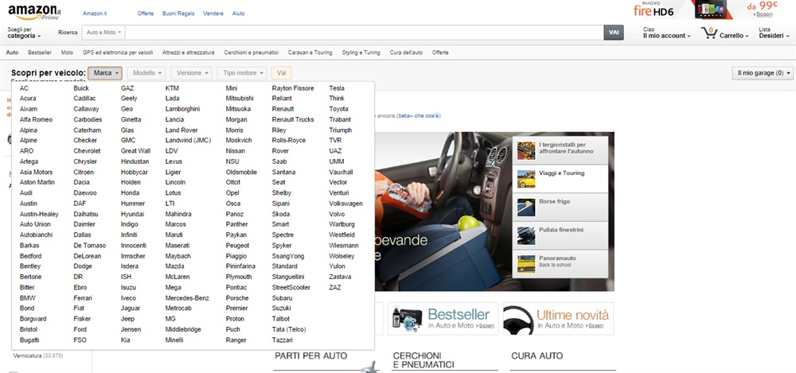This screenshot has width=796, height=373.
Task: Open the Cerchioni e pneumatici tab
Action: click(252, 52)
